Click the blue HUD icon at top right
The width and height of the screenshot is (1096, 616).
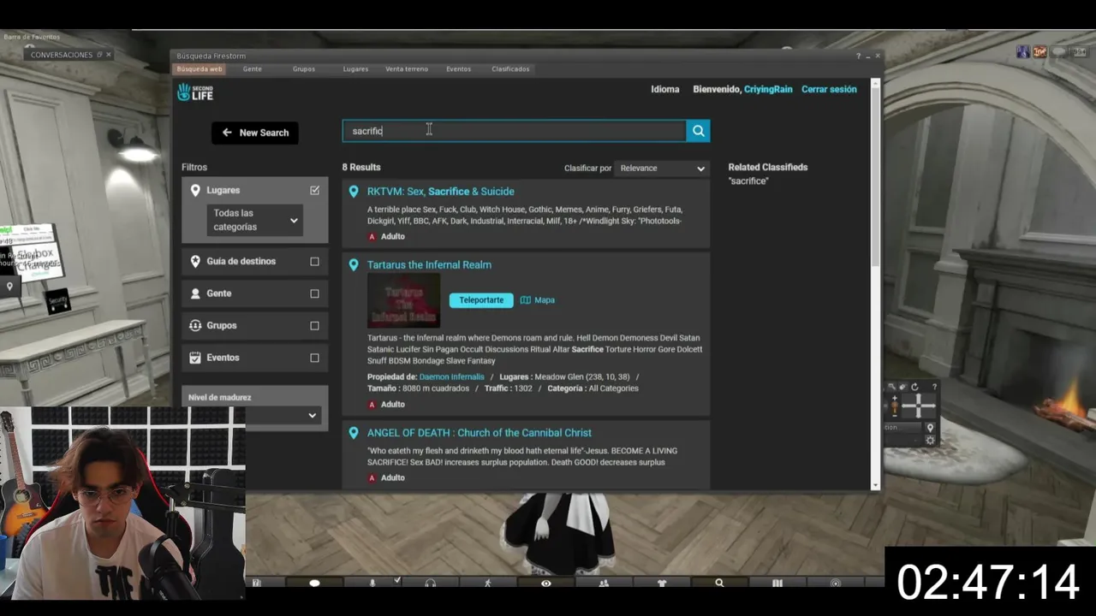pos(1023,52)
